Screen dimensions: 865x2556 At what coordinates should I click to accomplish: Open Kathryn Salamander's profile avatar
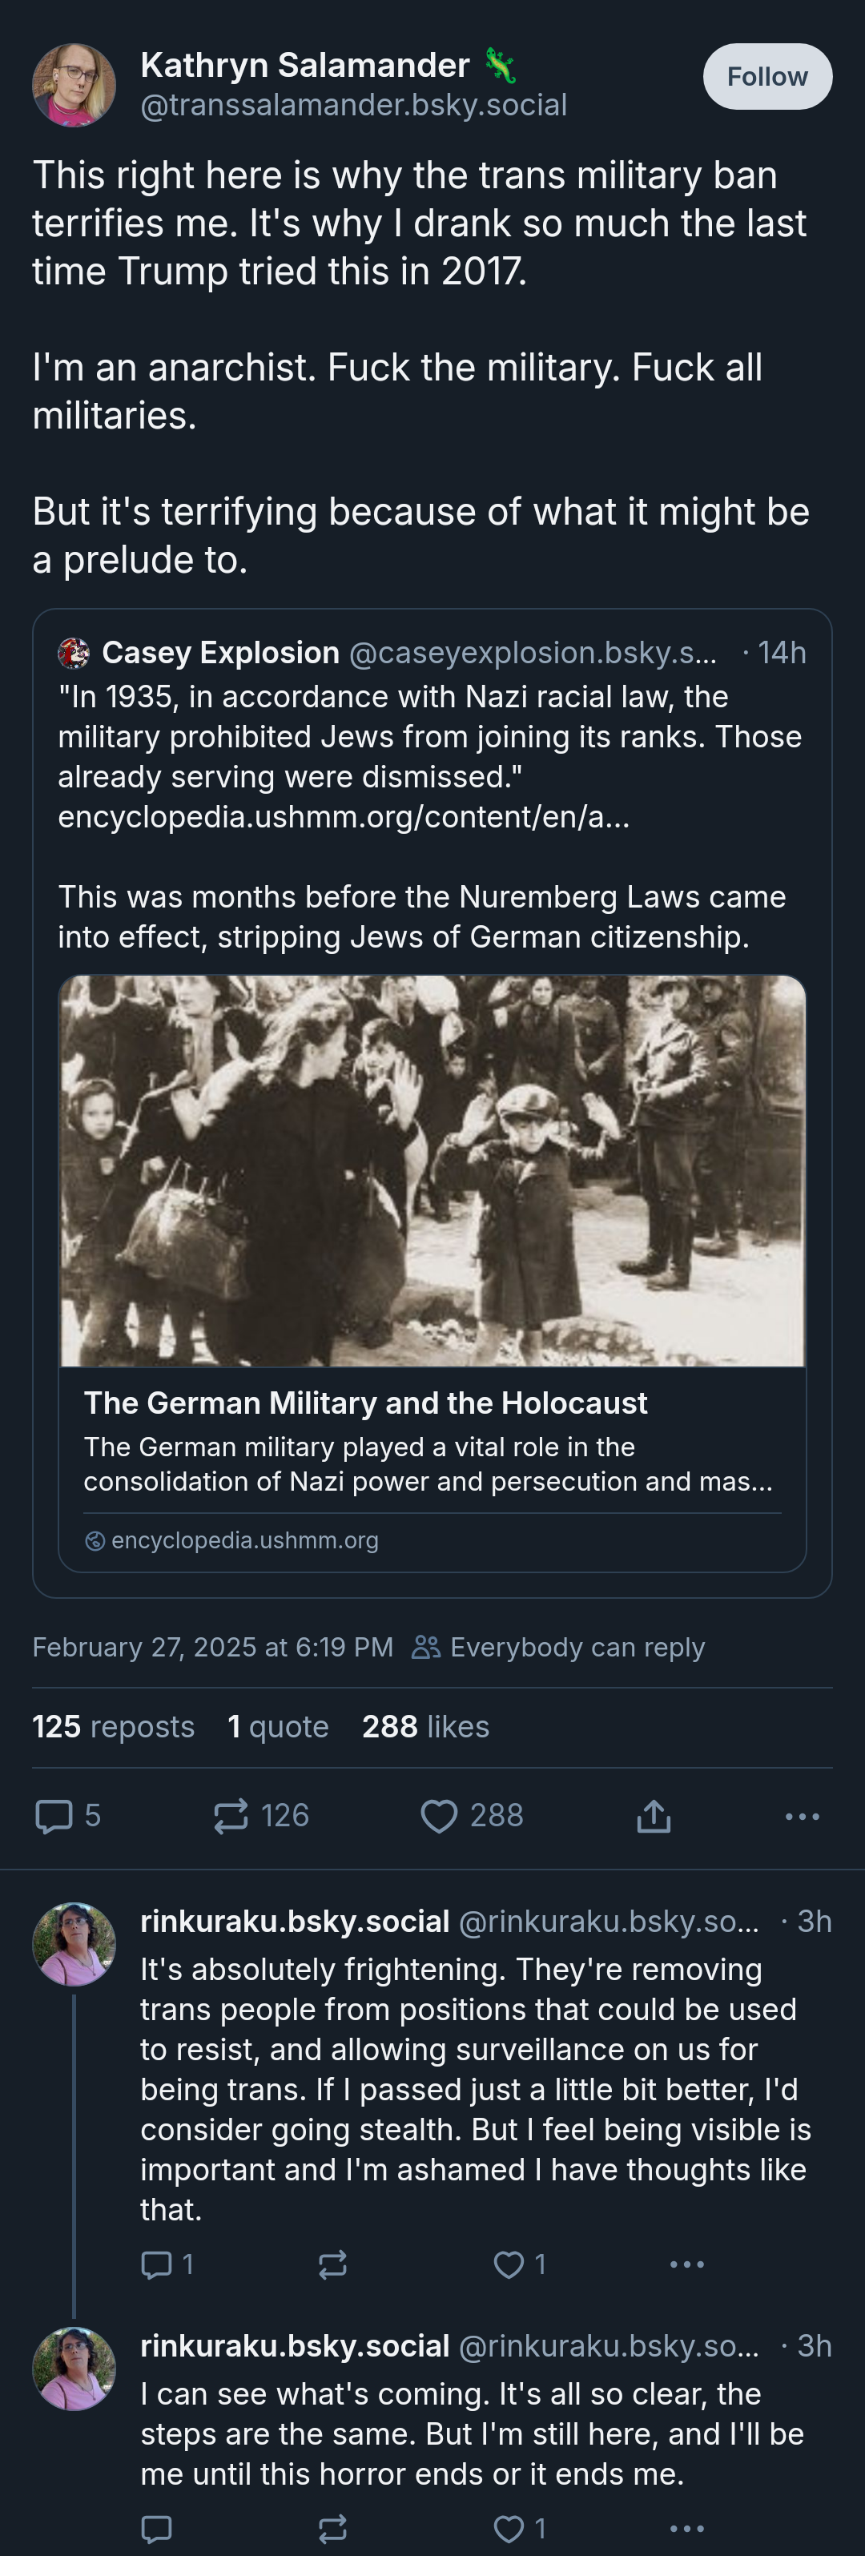click(x=74, y=86)
